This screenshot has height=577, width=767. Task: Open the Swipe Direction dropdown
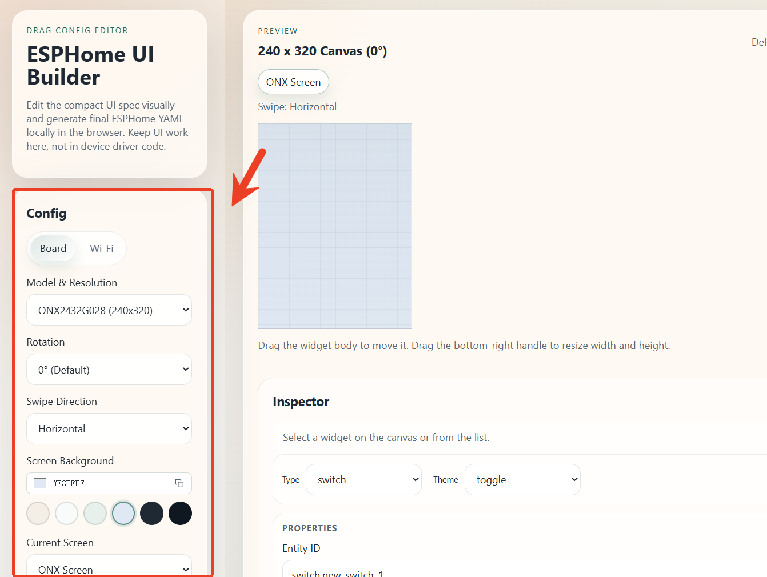coord(109,429)
